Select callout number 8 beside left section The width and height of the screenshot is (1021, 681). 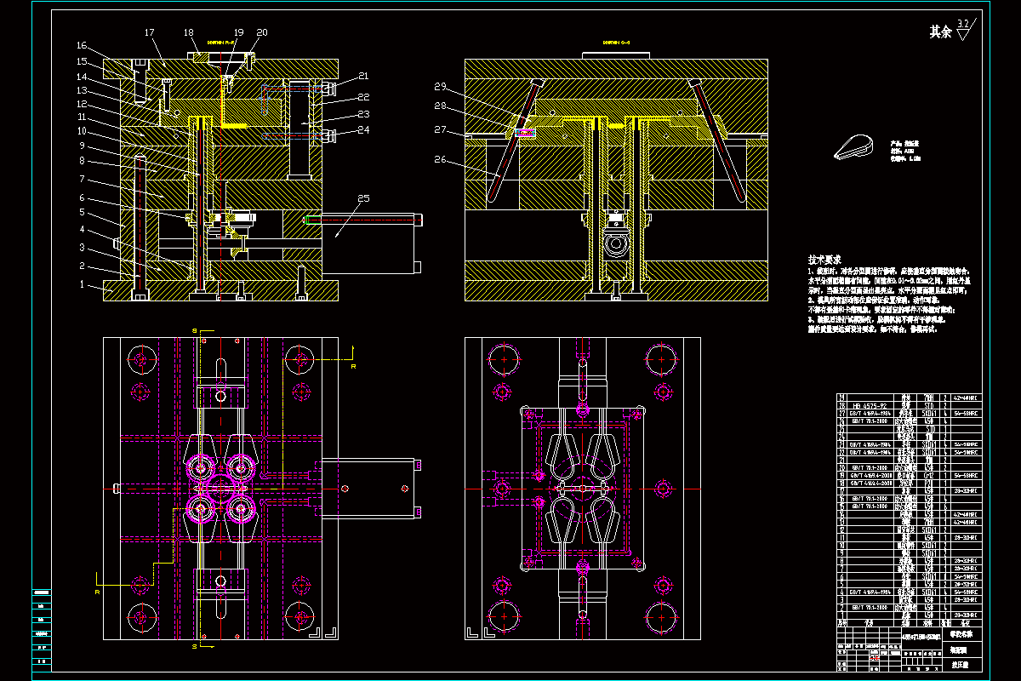pyautogui.click(x=83, y=161)
